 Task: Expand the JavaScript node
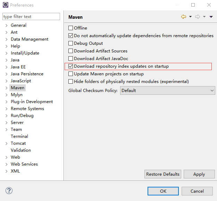click(6, 81)
